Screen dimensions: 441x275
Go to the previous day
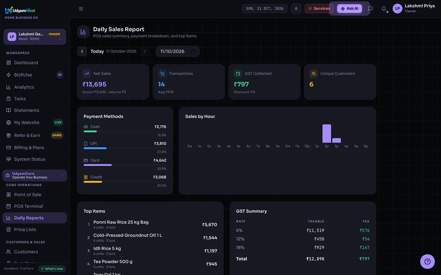(x=82, y=51)
